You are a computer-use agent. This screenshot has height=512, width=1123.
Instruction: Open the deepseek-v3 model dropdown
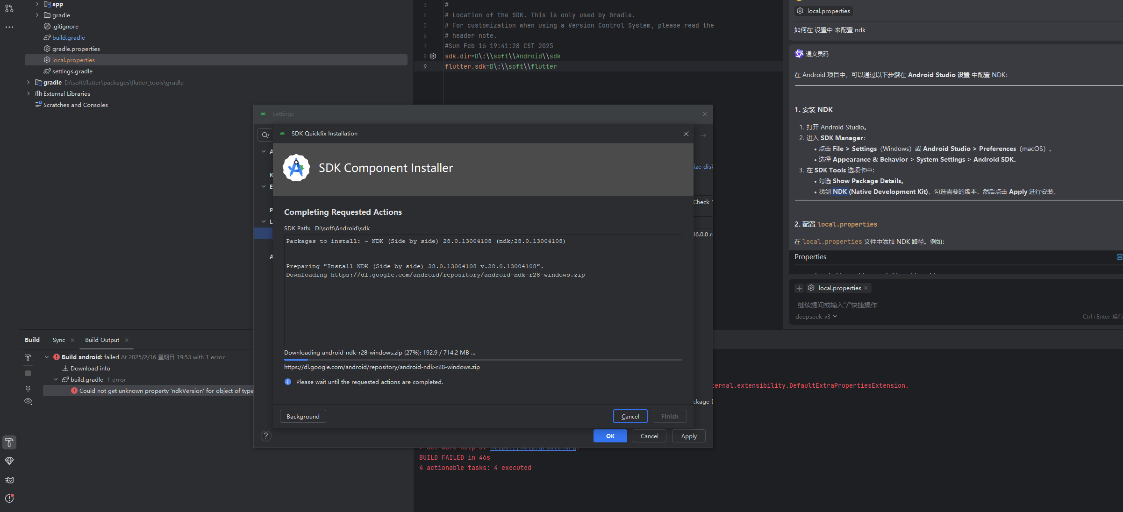(x=816, y=317)
